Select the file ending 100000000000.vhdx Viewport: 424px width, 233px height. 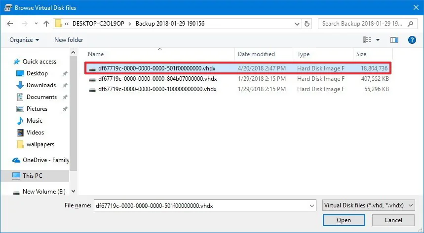(238, 89)
